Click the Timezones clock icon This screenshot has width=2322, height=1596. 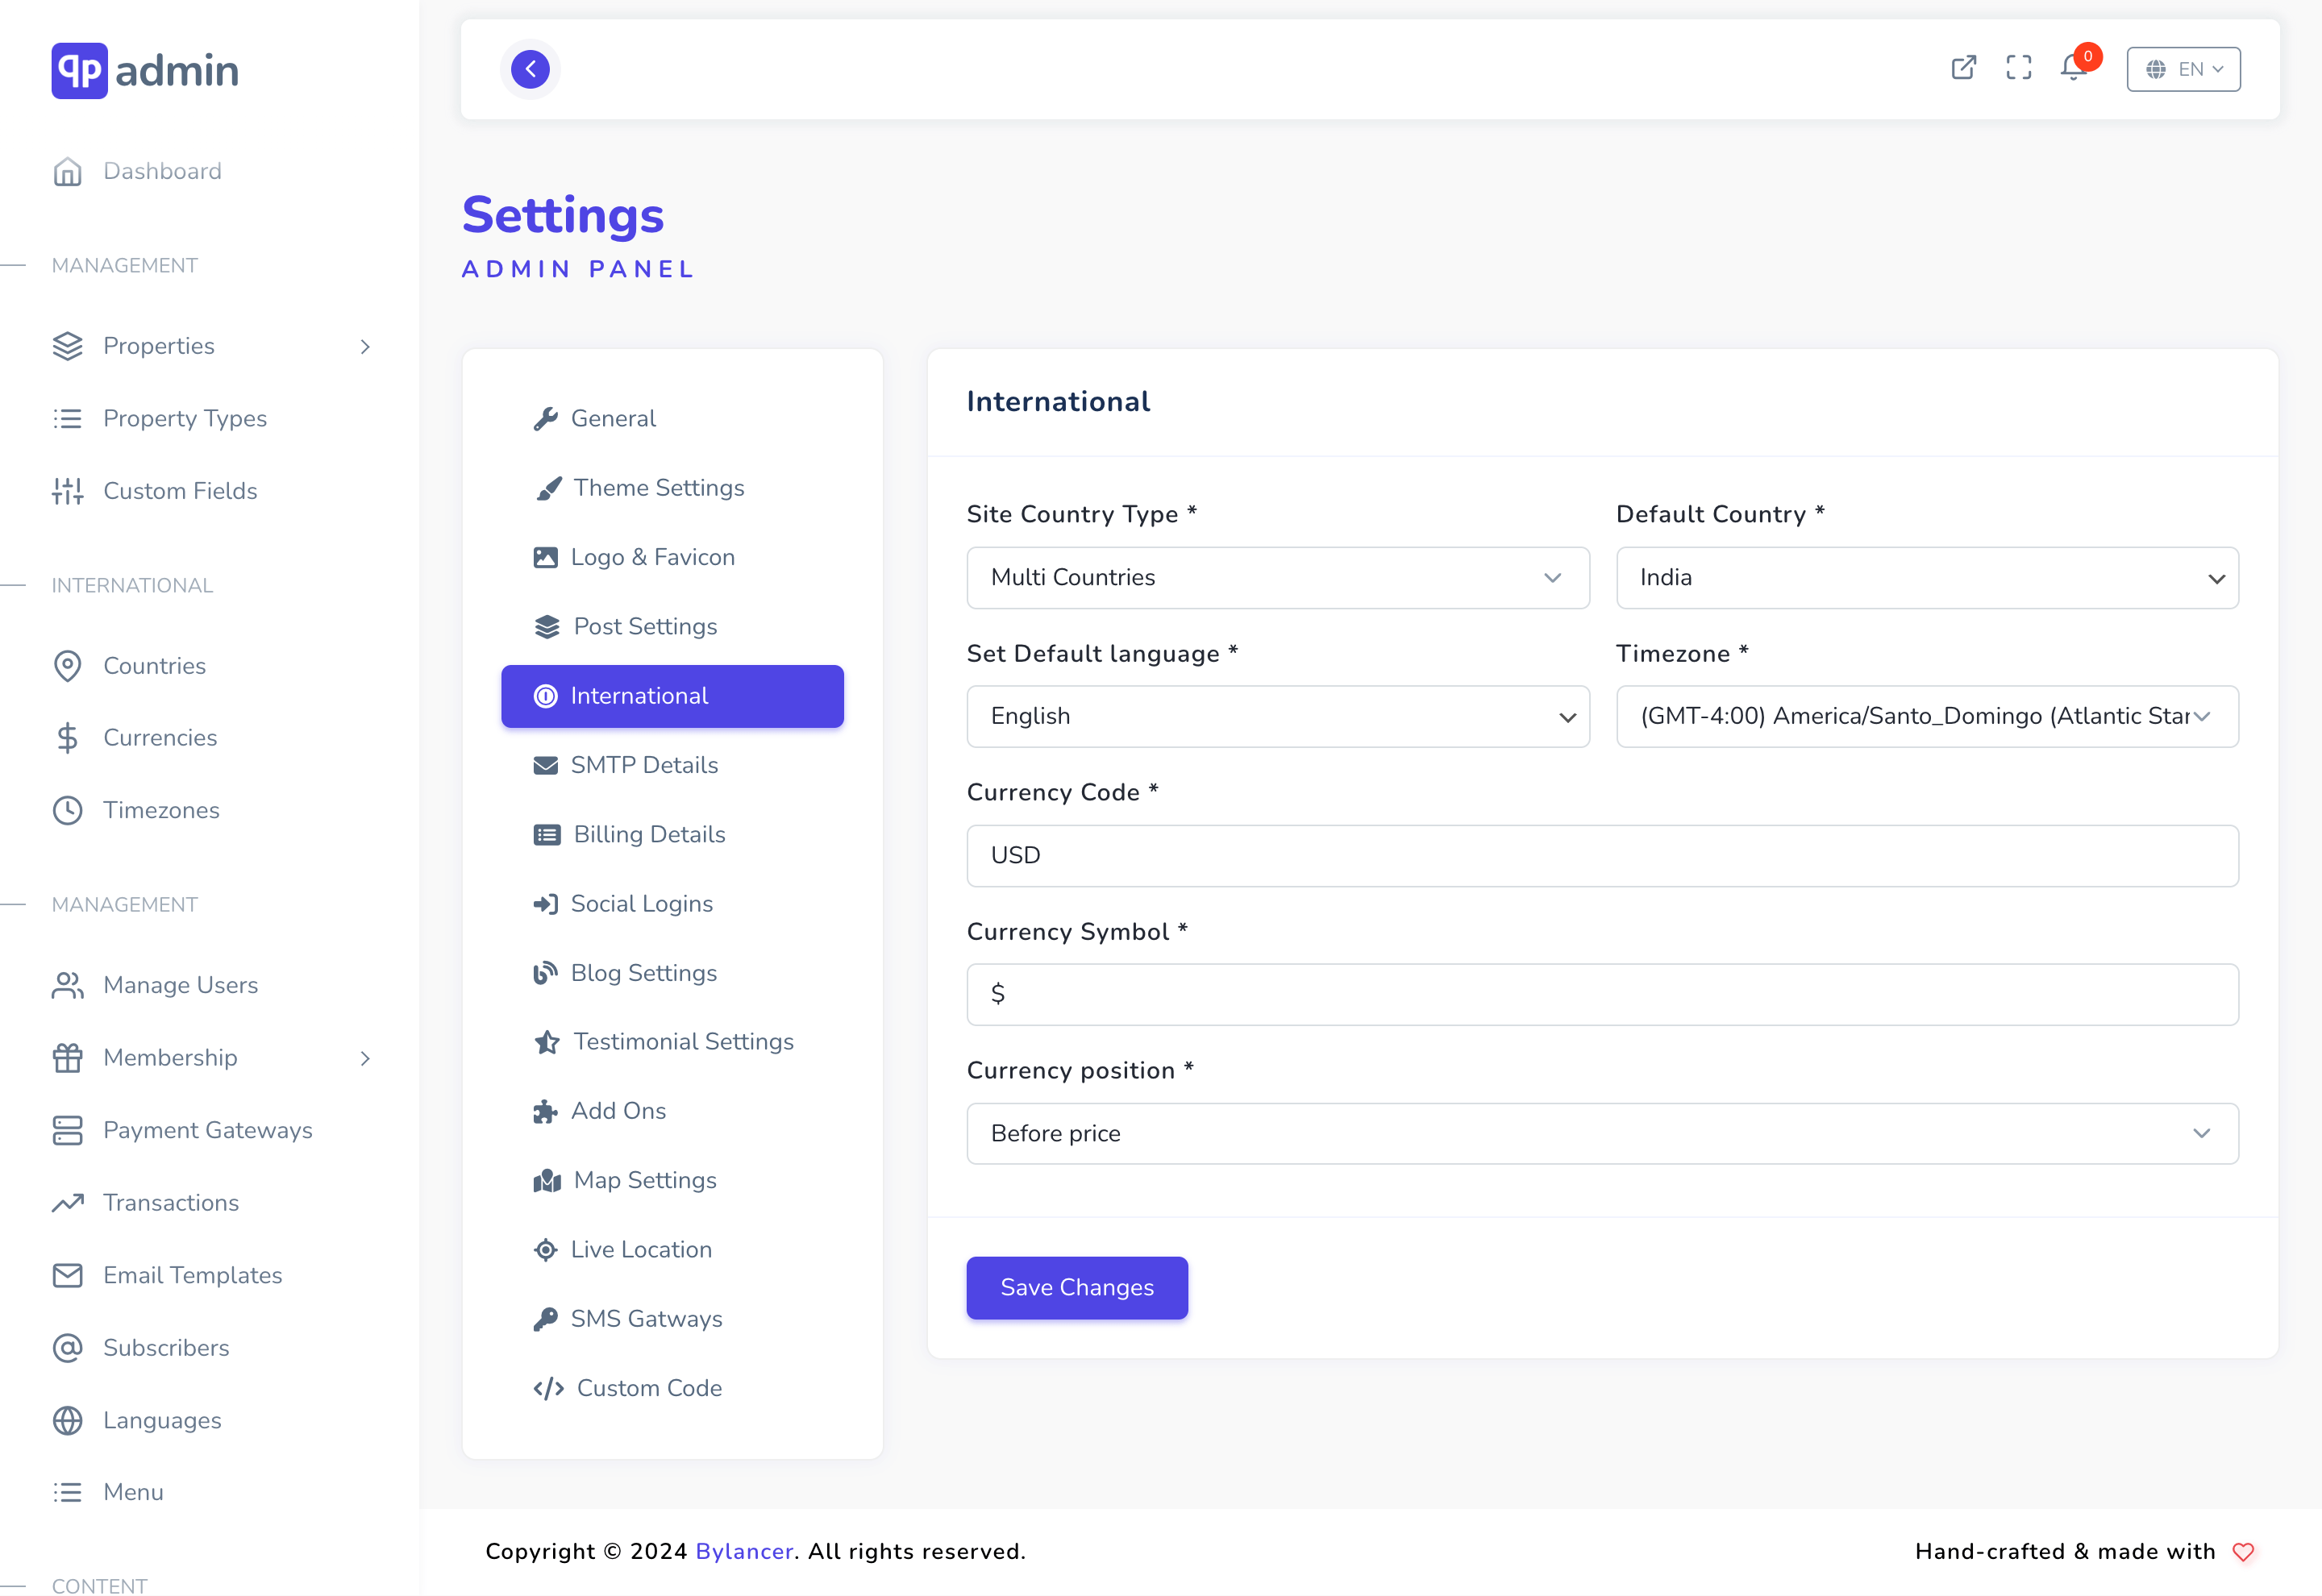pyautogui.click(x=67, y=810)
